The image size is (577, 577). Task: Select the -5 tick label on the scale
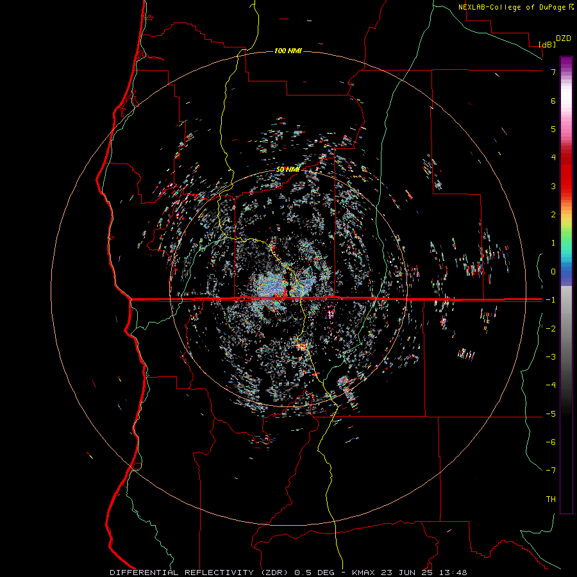click(551, 414)
